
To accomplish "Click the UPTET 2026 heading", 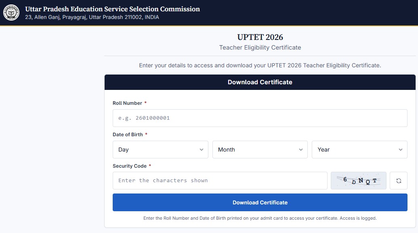I will [x=260, y=37].
